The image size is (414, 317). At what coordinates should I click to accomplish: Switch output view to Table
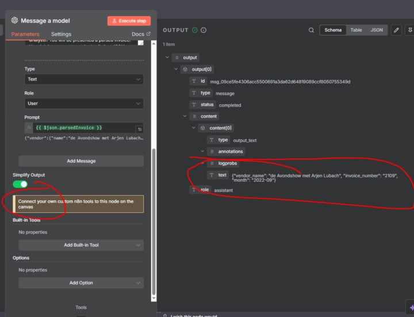tap(356, 30)
